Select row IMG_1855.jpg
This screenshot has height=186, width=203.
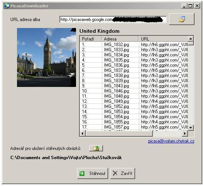pyautogui.click(x=134, y=122)
